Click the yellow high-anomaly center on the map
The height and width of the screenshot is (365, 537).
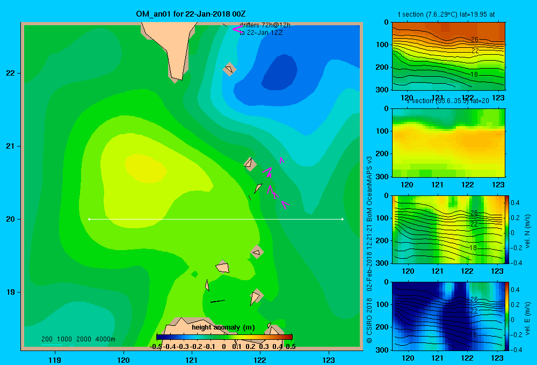(x=146, y=168)
